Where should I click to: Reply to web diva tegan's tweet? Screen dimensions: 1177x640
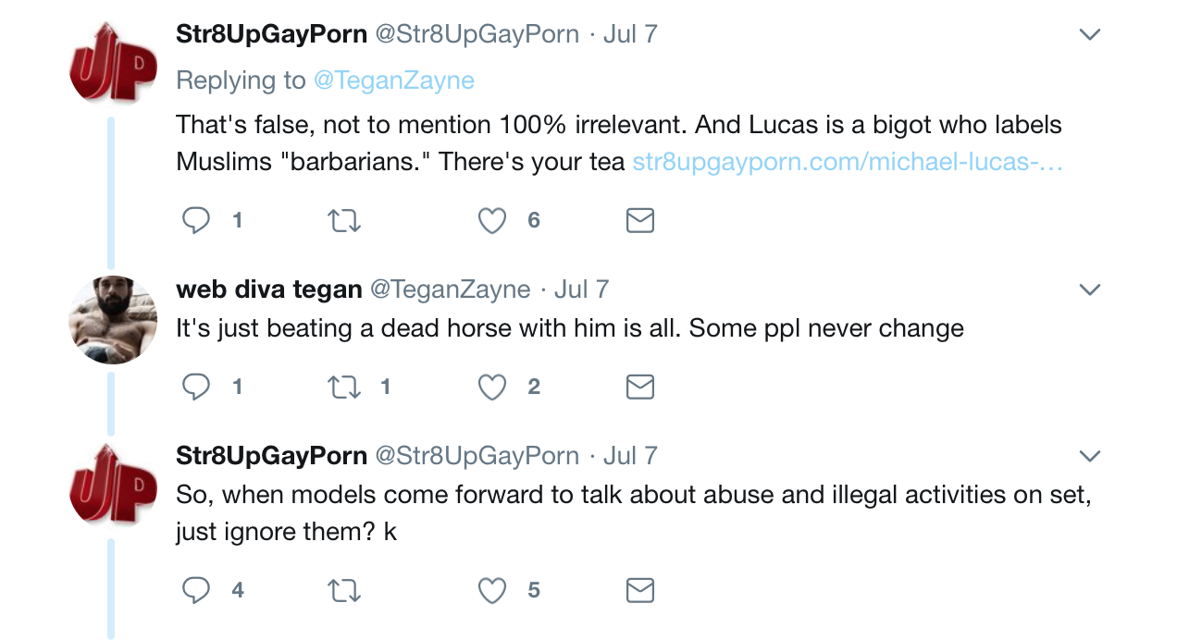195,387
